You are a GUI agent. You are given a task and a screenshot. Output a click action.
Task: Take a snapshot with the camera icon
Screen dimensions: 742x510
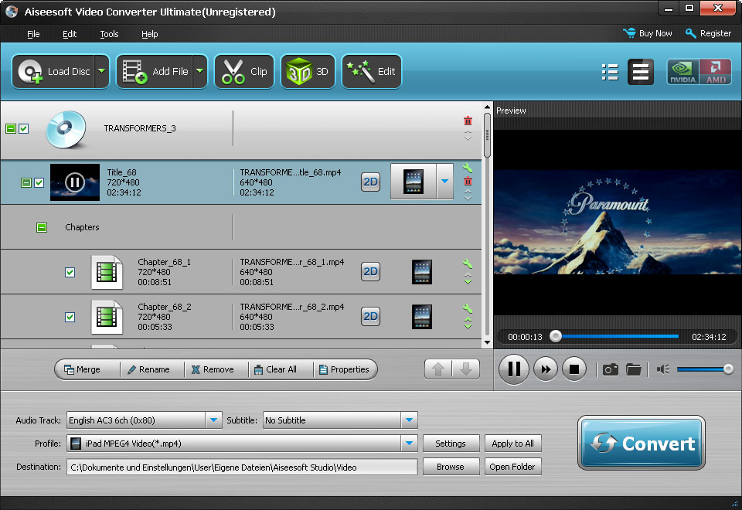(611, 369)
